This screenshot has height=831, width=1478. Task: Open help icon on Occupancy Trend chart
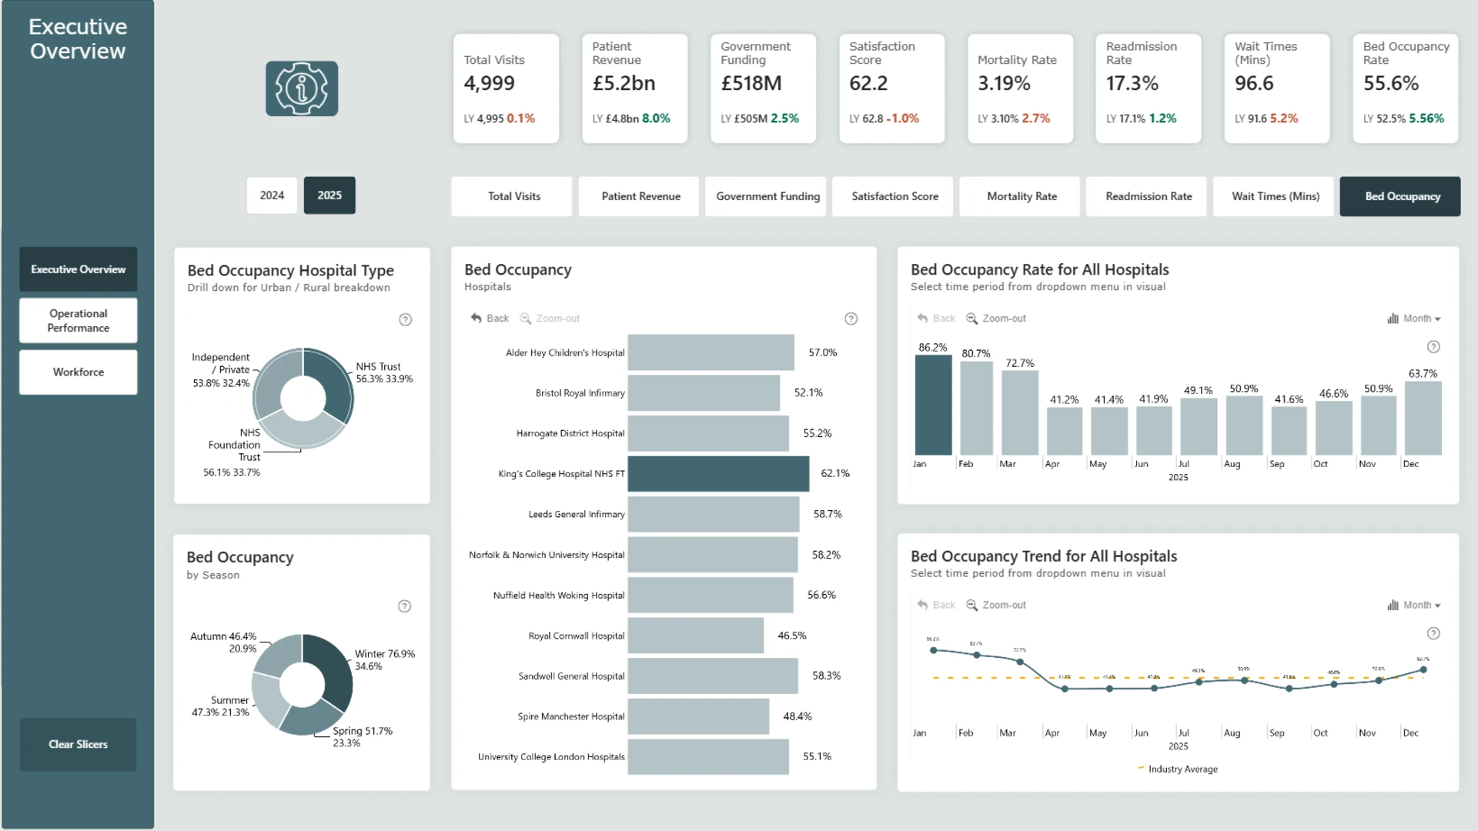1433,634
